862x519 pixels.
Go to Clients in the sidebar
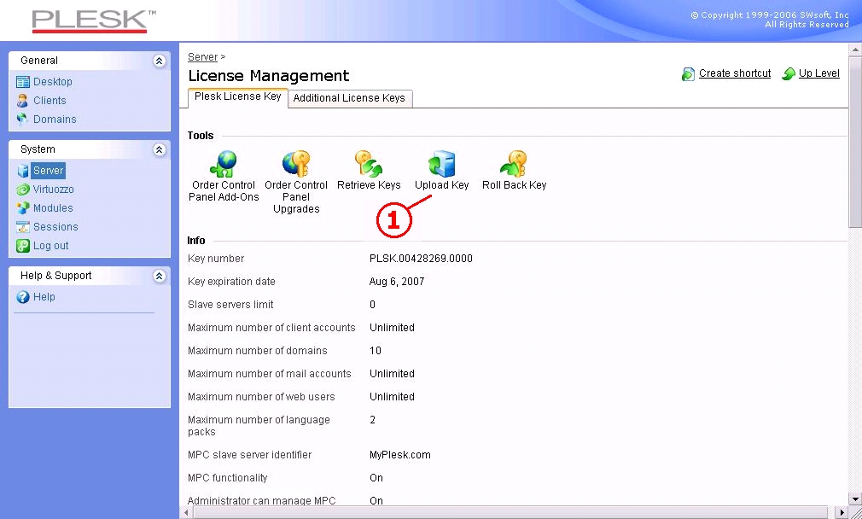tap(50, 101)
